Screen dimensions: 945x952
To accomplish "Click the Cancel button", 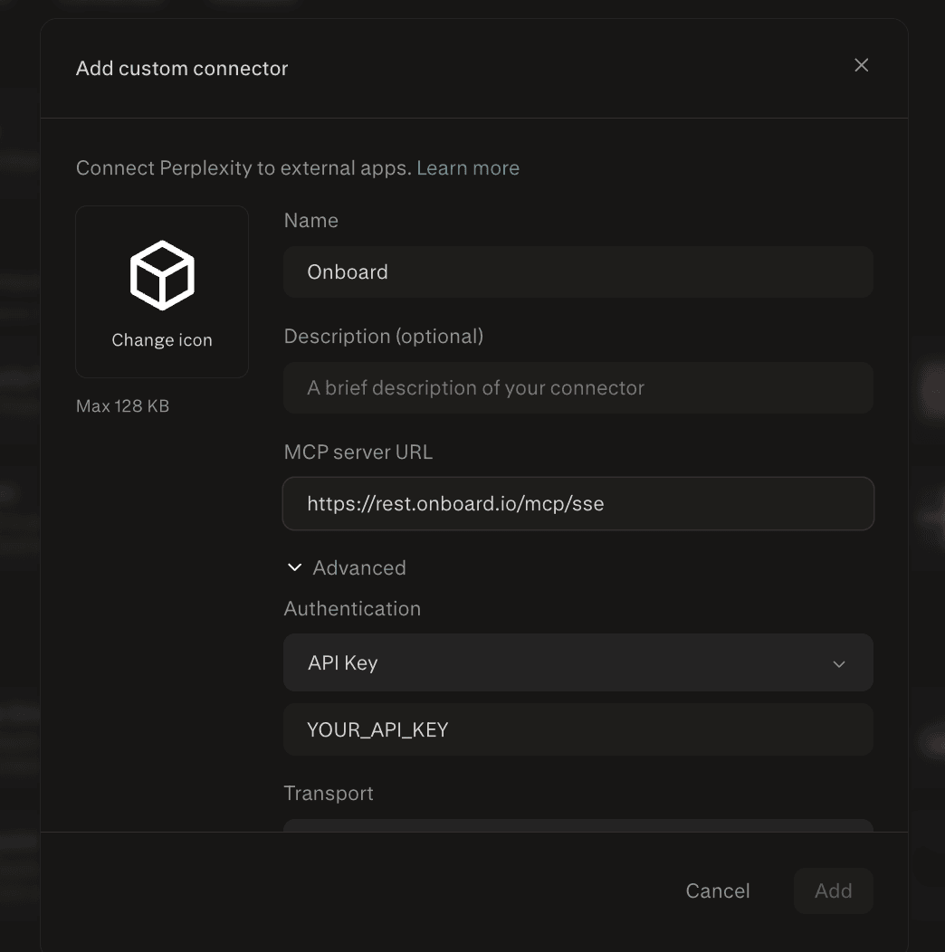I will coord(718,890).
